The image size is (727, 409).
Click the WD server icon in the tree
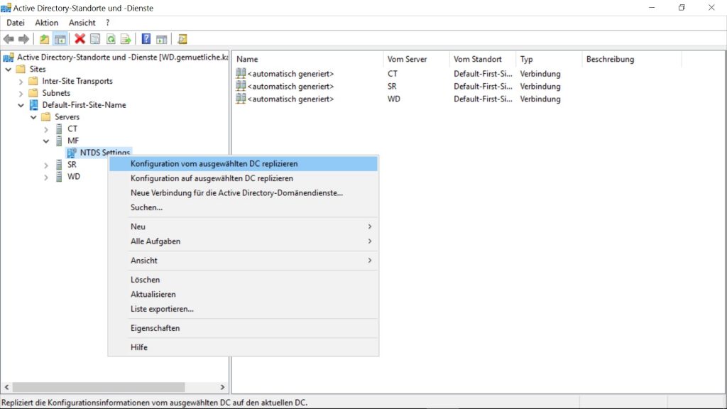point(59,177)
